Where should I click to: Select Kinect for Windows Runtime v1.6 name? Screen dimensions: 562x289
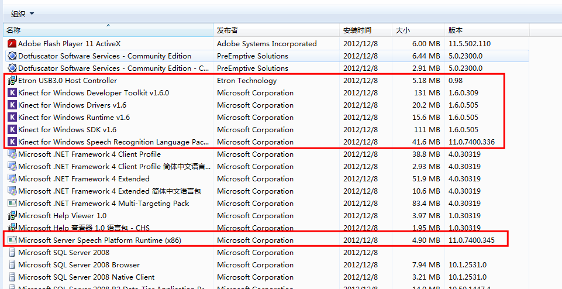[74, 117]
